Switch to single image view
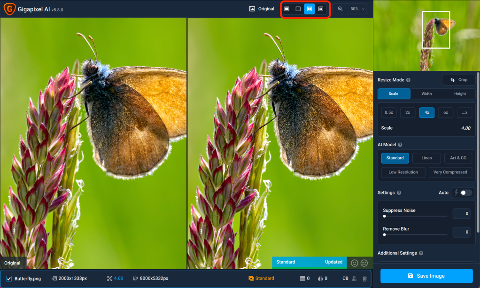480x288 pixels. pyautogui.click(x=286, y=9)
